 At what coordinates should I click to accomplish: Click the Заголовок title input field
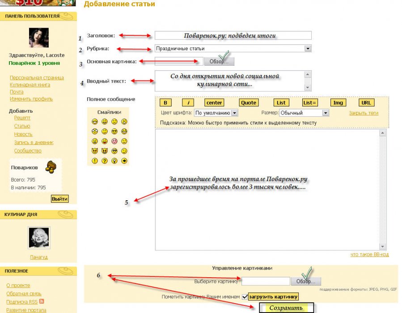233,35
